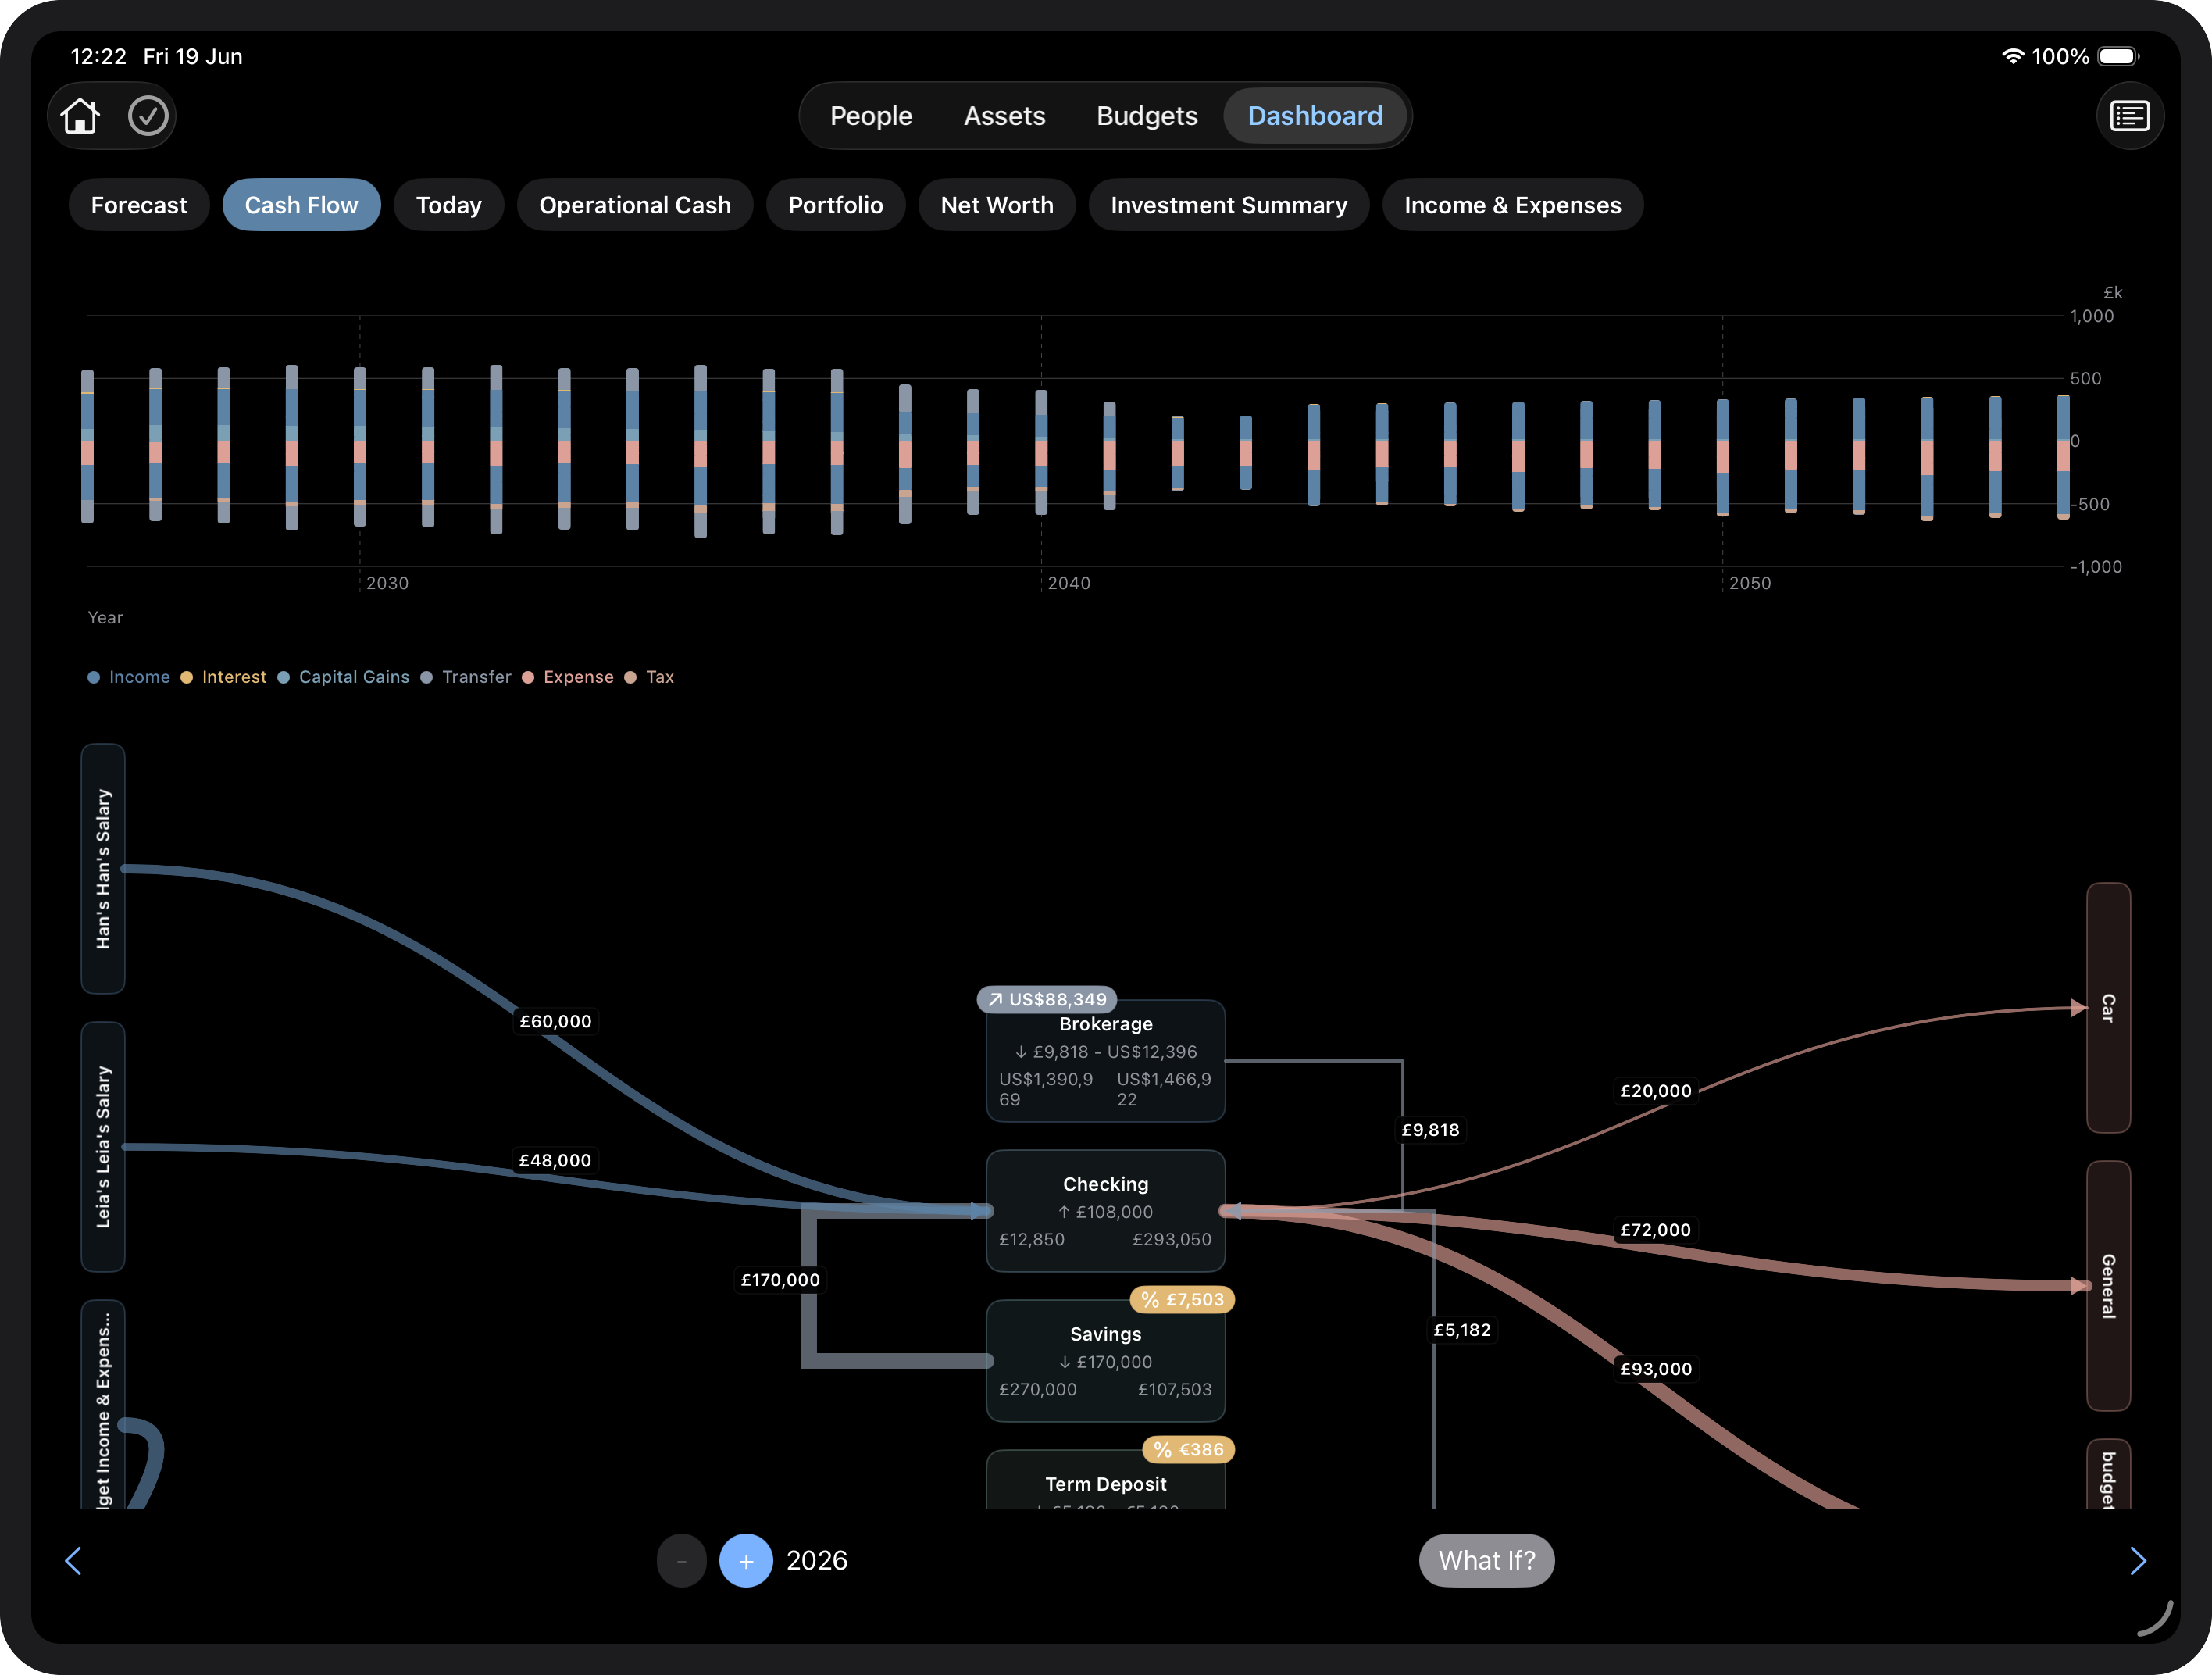Click the 2026 year label
This screenshot has height=1675, width=2212.
[x=817, y=1560]
